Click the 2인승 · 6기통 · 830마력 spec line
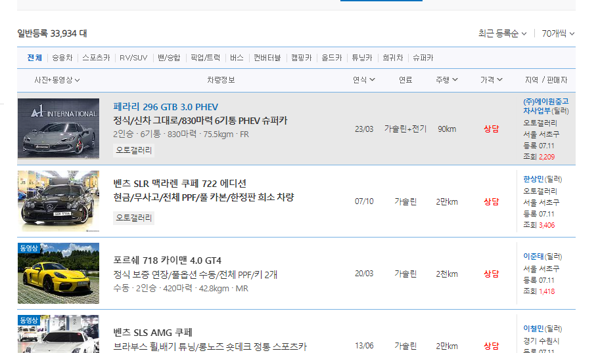Viewport: 598px width, 353px height. click(181, 134)
